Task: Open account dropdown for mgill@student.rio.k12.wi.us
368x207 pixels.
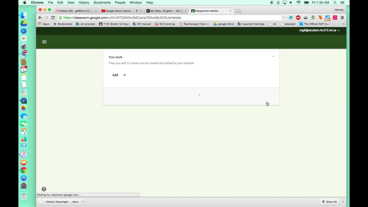Action: coord(319,30)
